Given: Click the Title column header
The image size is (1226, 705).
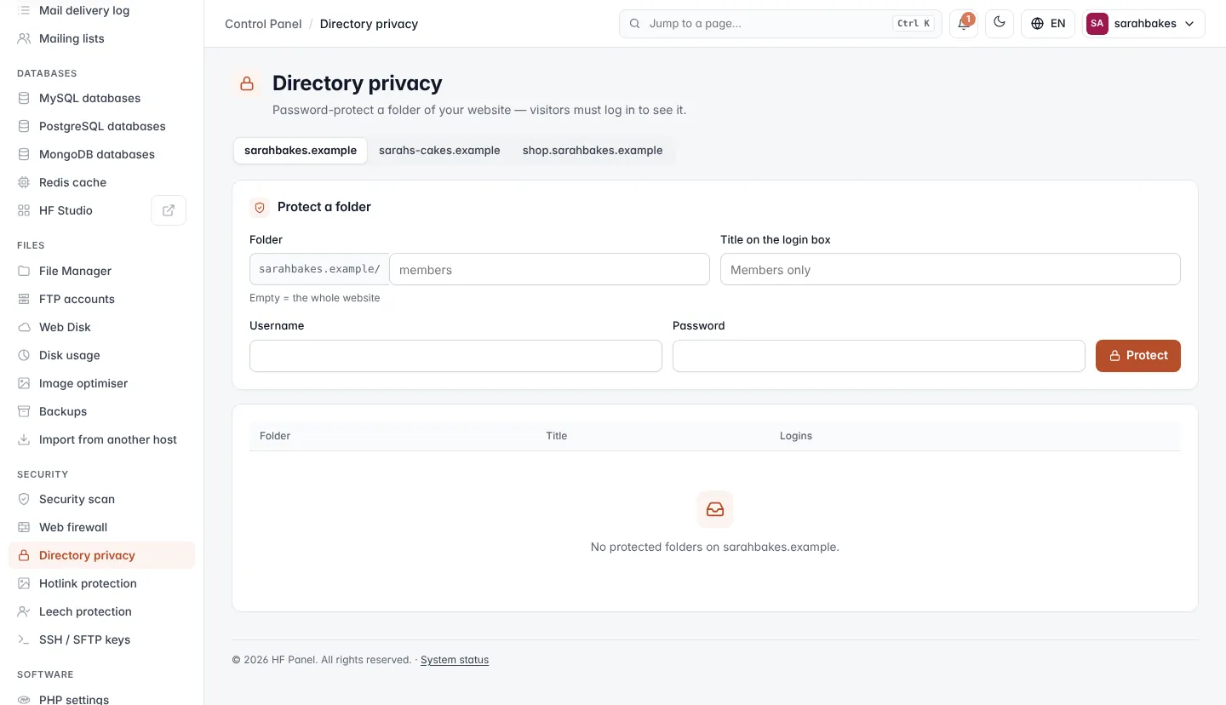Looking at the screenshot, I should pyautogui.click(x=557, y=436).
